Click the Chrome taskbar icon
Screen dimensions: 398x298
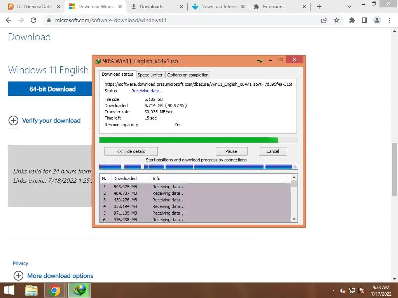click(54, 290)
